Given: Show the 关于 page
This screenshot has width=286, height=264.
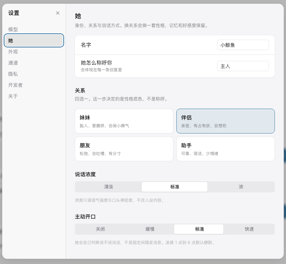Looking at the screenshot, I should pyautogui.click(x=34, y=96).
